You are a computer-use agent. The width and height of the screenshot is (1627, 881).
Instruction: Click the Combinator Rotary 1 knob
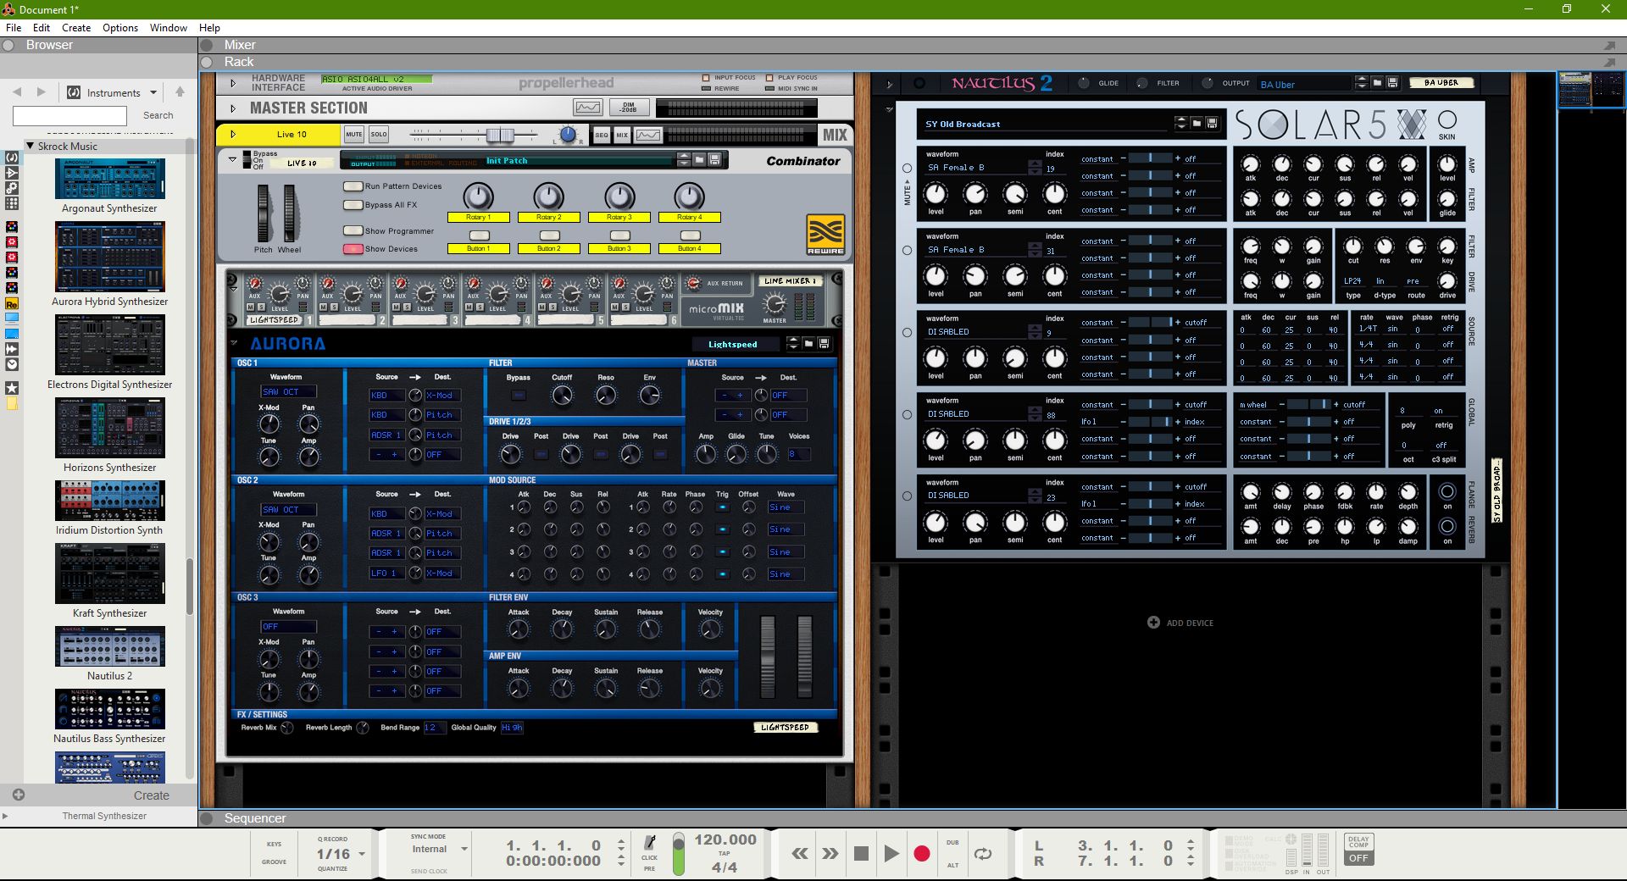coord(479,197)
